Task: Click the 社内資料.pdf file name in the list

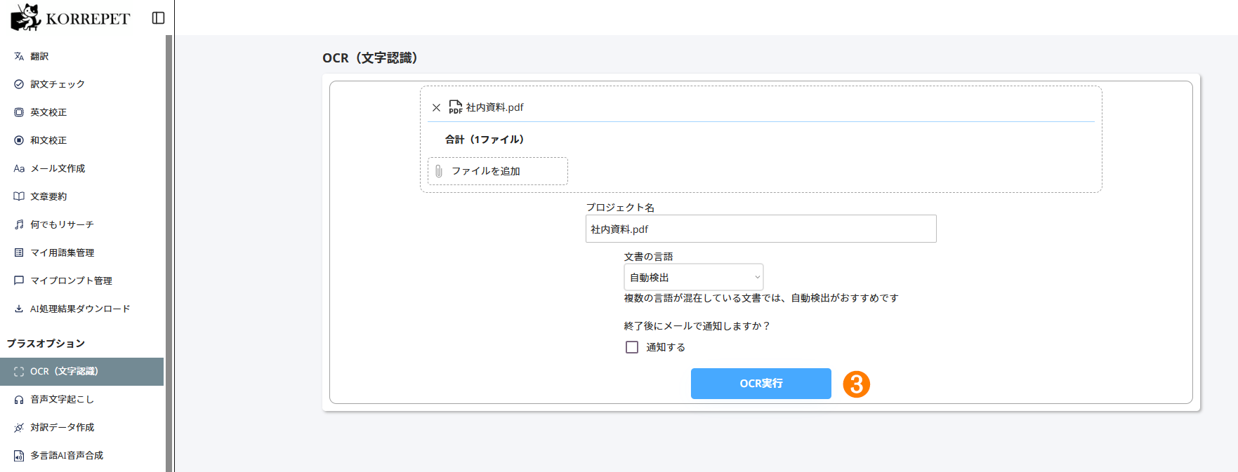Action: [x=495, y=107]
